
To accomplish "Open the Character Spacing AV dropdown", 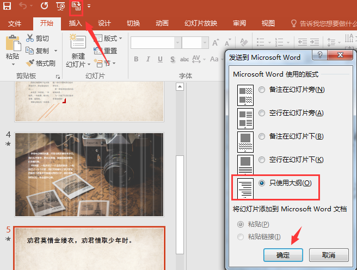I will tap(199, 59).
